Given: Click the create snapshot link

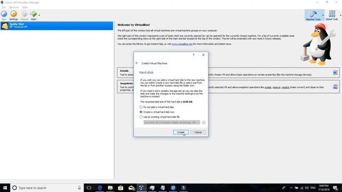Looking at the screenshot, I should [268, 87].
